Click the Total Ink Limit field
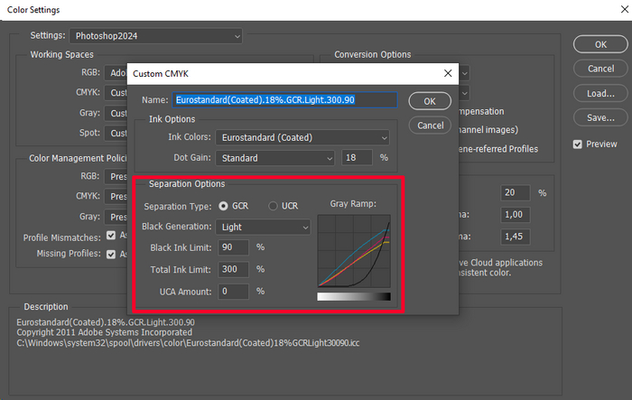 (233, 269)
